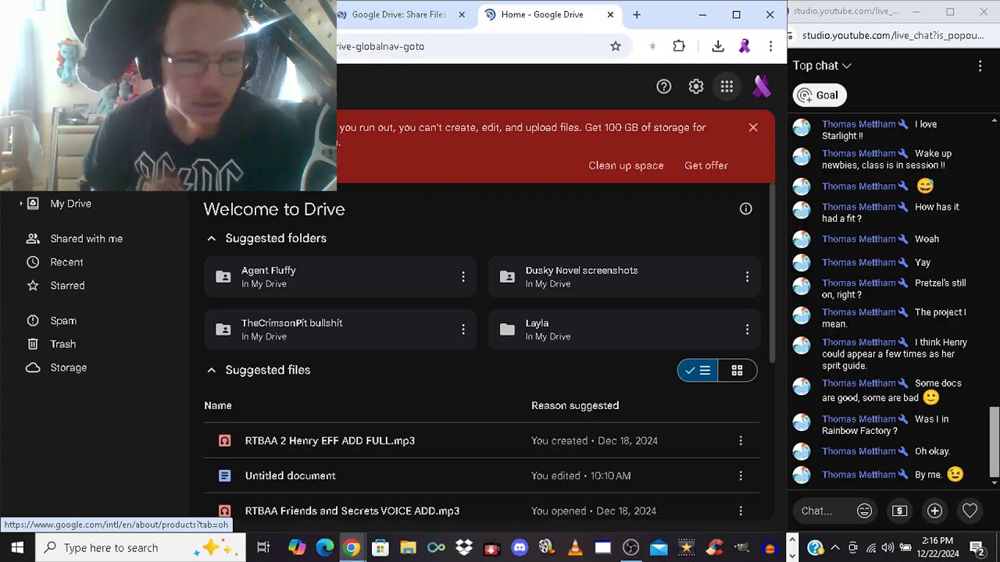Viewport: 1000px width, 562px height.
Task: Open a new Chrome tab
Action: (637, 15)
